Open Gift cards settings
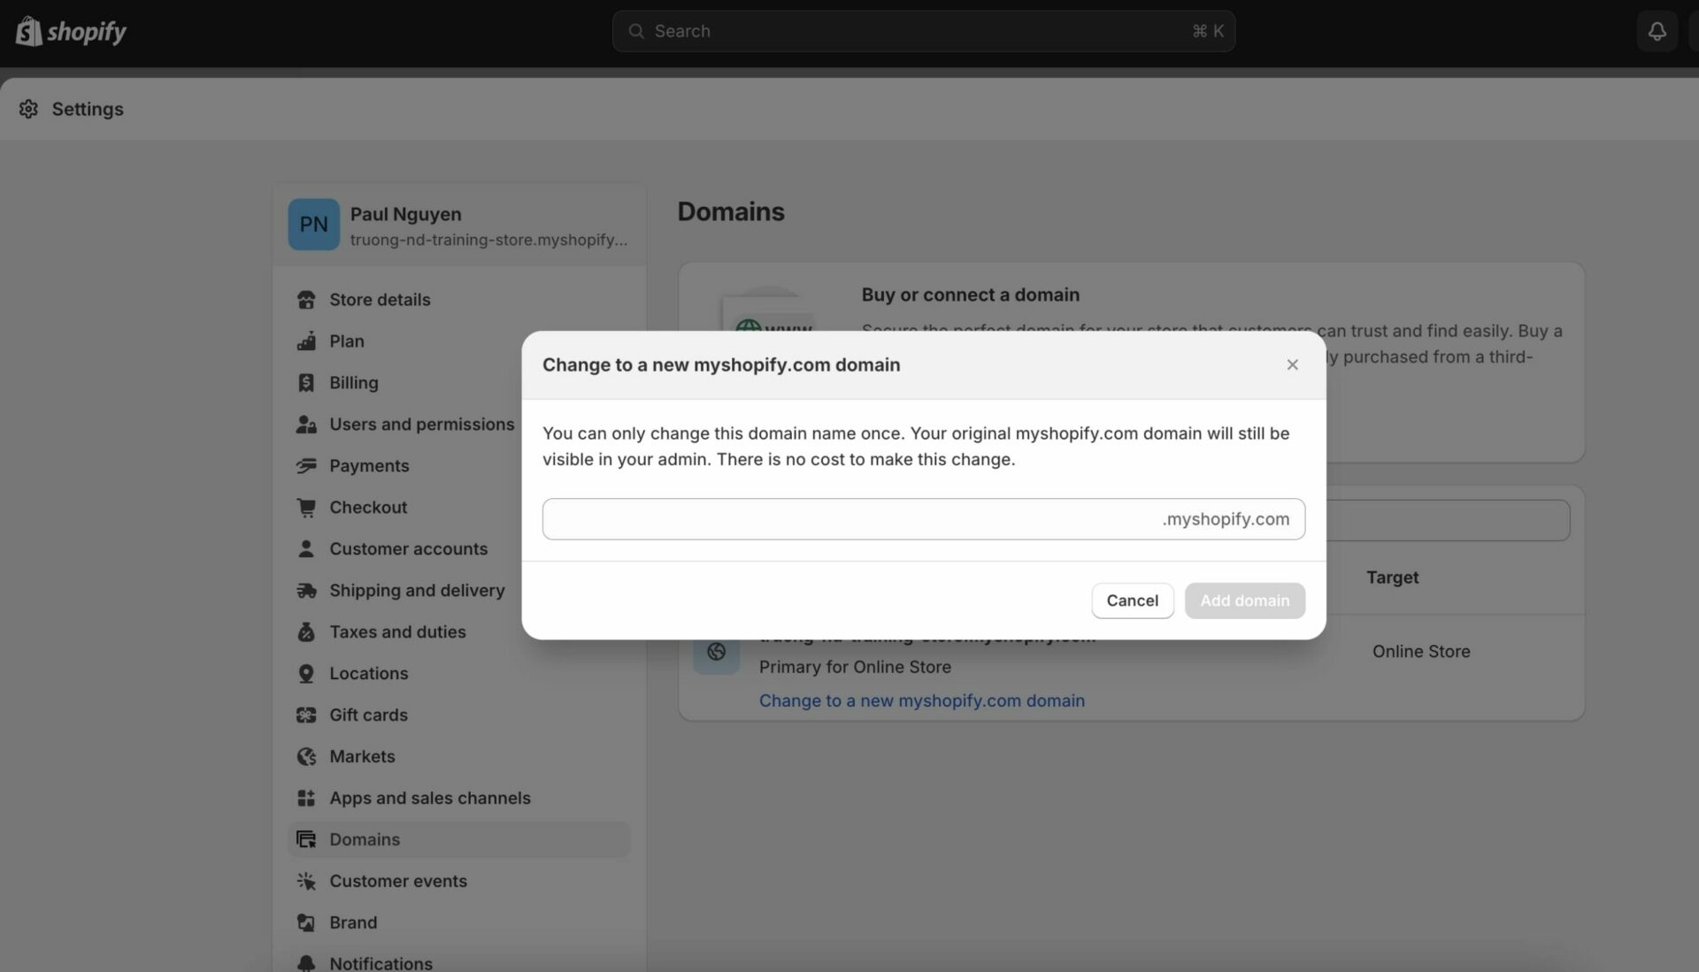Image resolution: width=1699 pixels, height=972 pixels. tap(459, 716)
